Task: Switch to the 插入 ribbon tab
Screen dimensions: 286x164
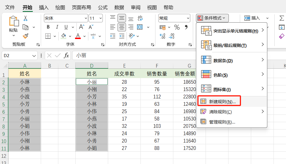Action: [44, 8]
